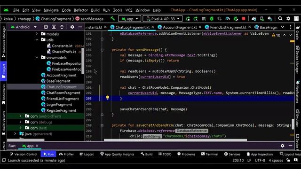Open the Profiler tool window

pyautogui.click(x=66, y=154)
